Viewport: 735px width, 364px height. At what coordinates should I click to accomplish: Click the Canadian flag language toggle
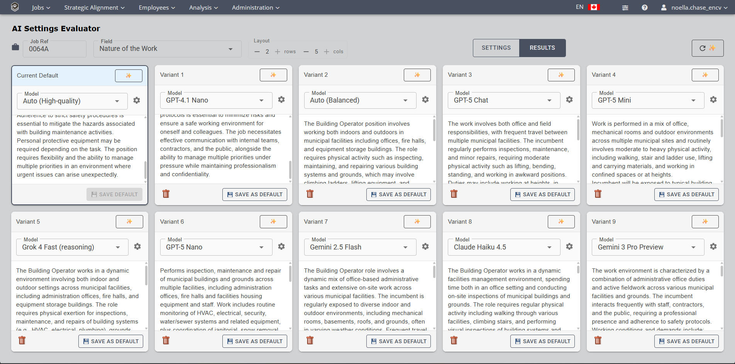click(594, 7)
